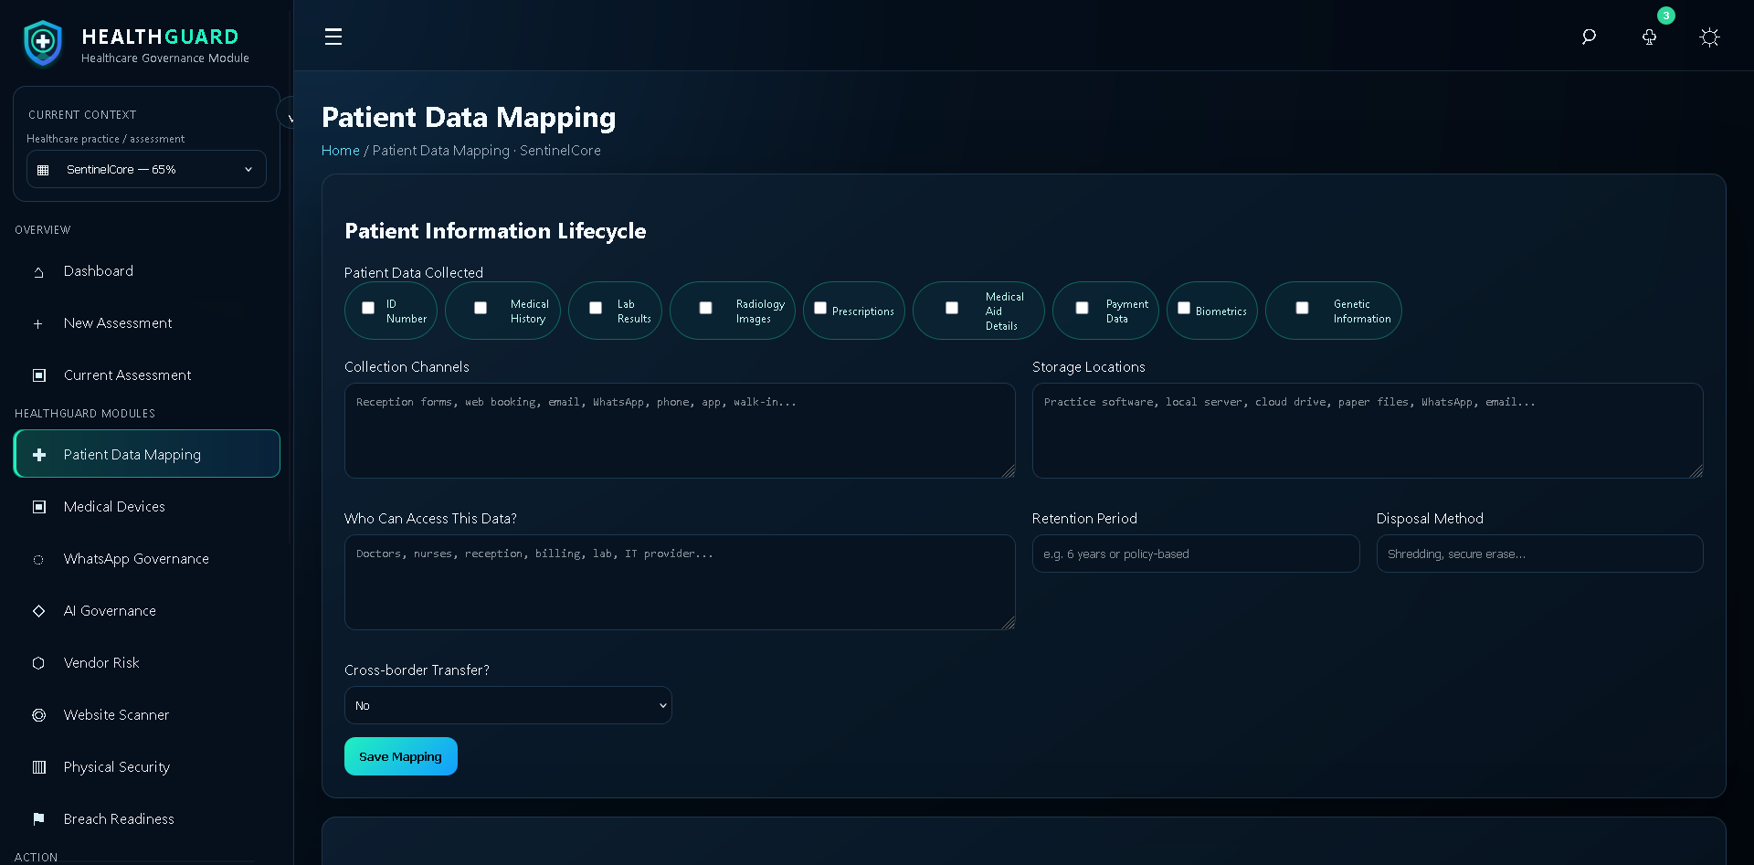
Task: Click the Current Assessment square icon
Action: pos(39,375)
